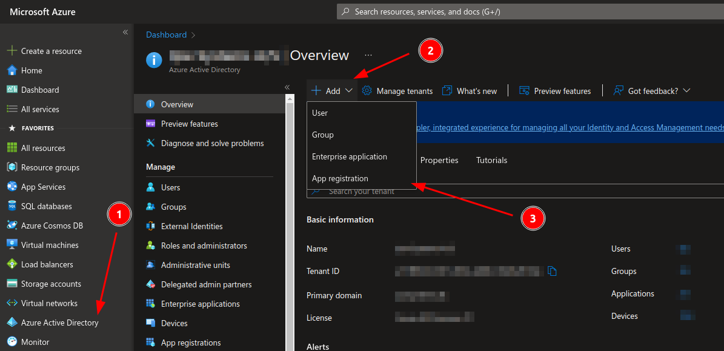Open Virtual machines monitor icon
The height and width of the screenshot is (351, 724).
12,246
